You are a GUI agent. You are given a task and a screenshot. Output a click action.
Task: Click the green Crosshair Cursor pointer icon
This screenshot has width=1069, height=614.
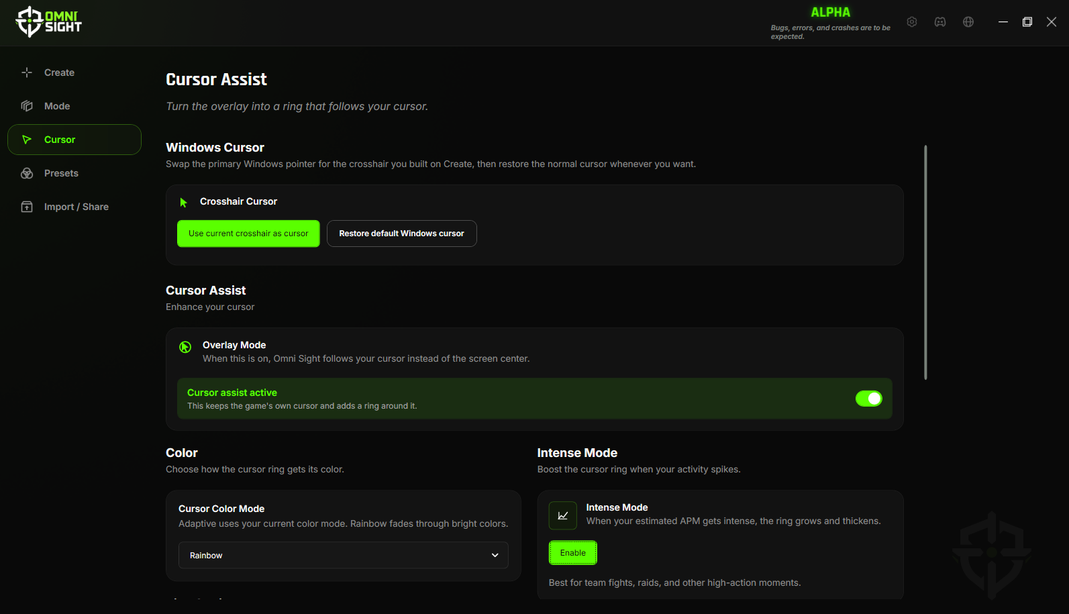coord(183,202)
